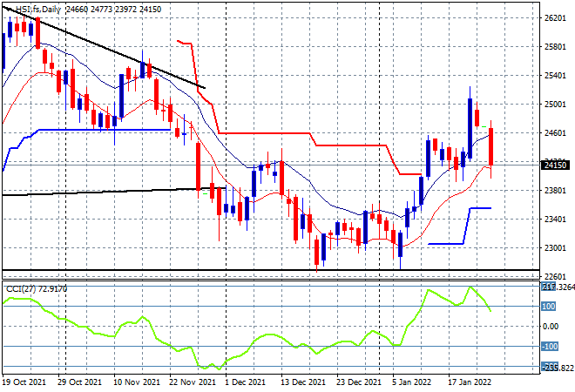Click the latest red candle near 24150
This screenshot has height=392, width=575.
coord(490,146)
